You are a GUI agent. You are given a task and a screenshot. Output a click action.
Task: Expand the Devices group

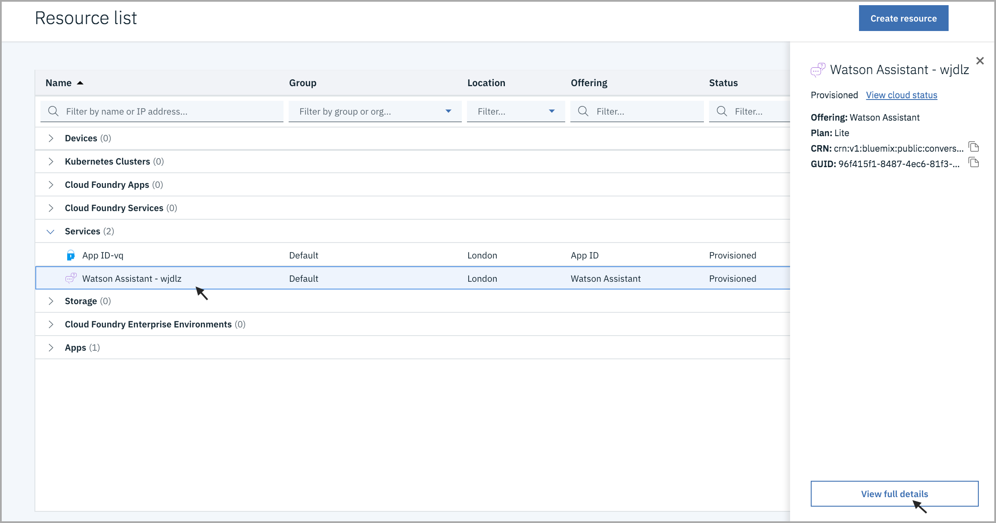tap(51, 138)
